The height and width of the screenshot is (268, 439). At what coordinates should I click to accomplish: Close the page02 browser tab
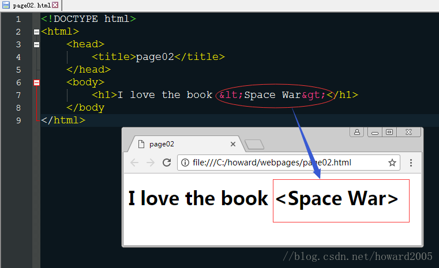(x=233, y=144)
